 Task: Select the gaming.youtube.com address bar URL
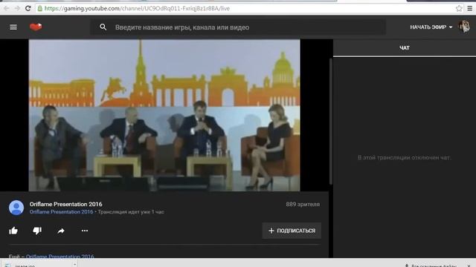pyautogui.click(x=137, y=8)
